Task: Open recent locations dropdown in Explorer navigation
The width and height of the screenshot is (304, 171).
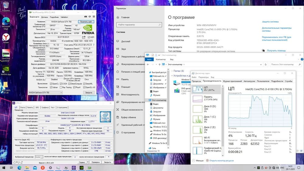Action: 156,64
